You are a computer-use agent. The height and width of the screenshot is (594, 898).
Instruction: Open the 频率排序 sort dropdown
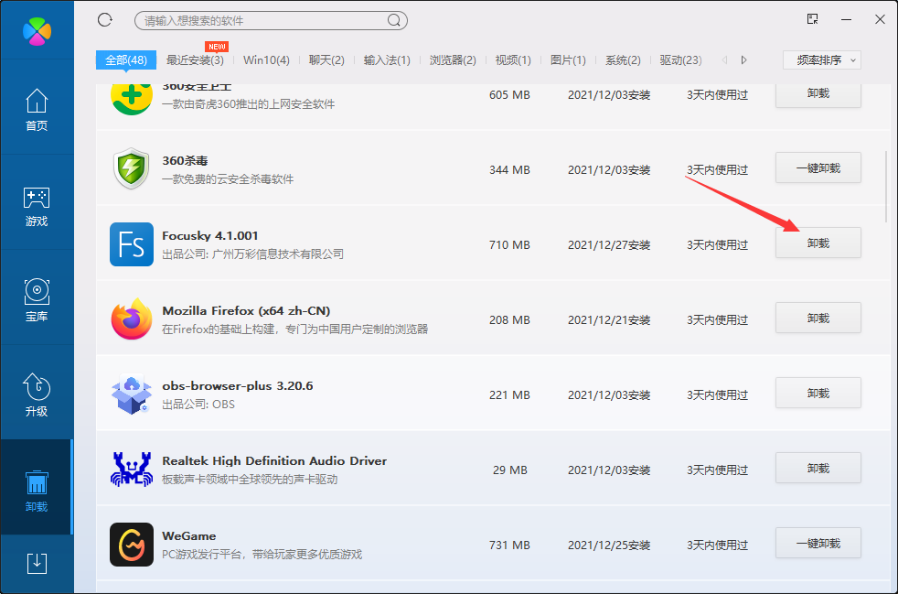click(822, 60)
